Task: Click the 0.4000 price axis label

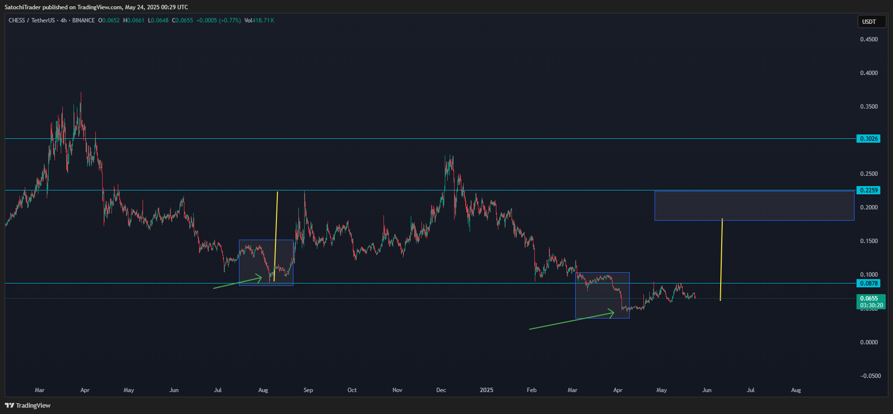Action: [869, 73]
